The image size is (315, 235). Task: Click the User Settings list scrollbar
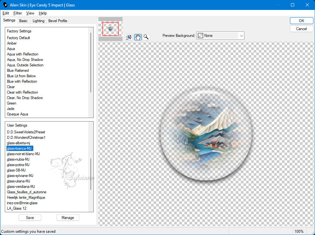coord(91,174)
